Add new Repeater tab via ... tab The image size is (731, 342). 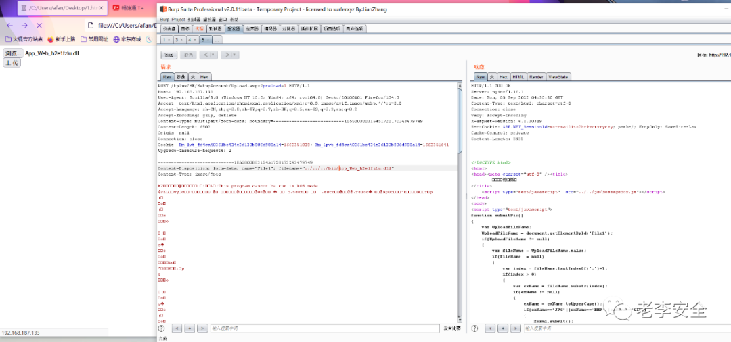coord(217,40)
